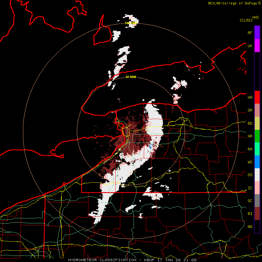Click the UK magenta legend swatch
Image resolution: width=262 pixels, height=262 pixels.
coord(257,46)
